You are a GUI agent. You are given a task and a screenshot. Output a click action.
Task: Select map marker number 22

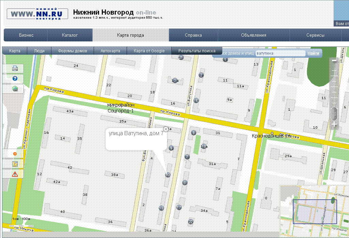tap(191, 222)
